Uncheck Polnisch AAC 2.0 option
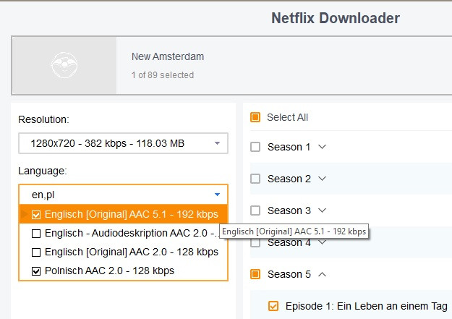Image resolution: width=452 pixels, height=319 pixels. click(x=36, y=271)
